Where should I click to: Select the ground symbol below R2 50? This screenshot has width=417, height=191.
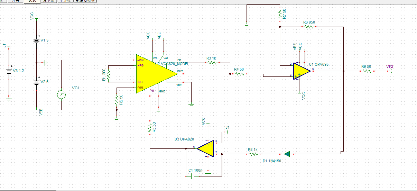[117, 118]
